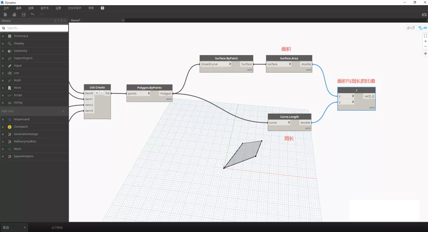Screen dimensions: 428x232
Task: Click the Library layout icon in header
Action: 65,21
